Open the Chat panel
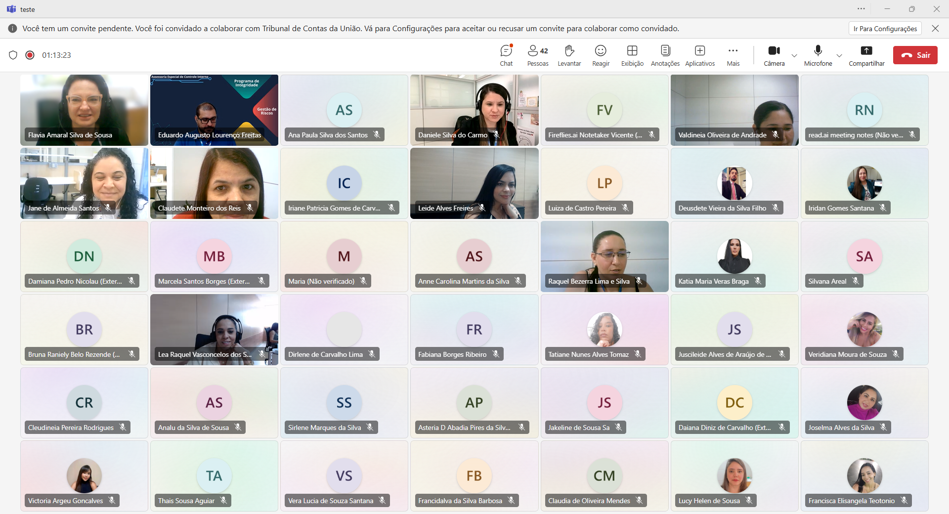The image size is (949, 514). [x=506, y=55]
